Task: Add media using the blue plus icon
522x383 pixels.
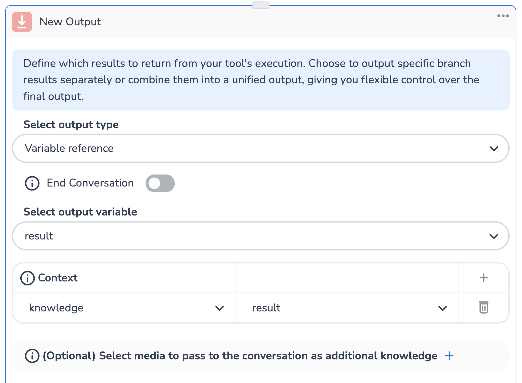Action: (449, 356)
